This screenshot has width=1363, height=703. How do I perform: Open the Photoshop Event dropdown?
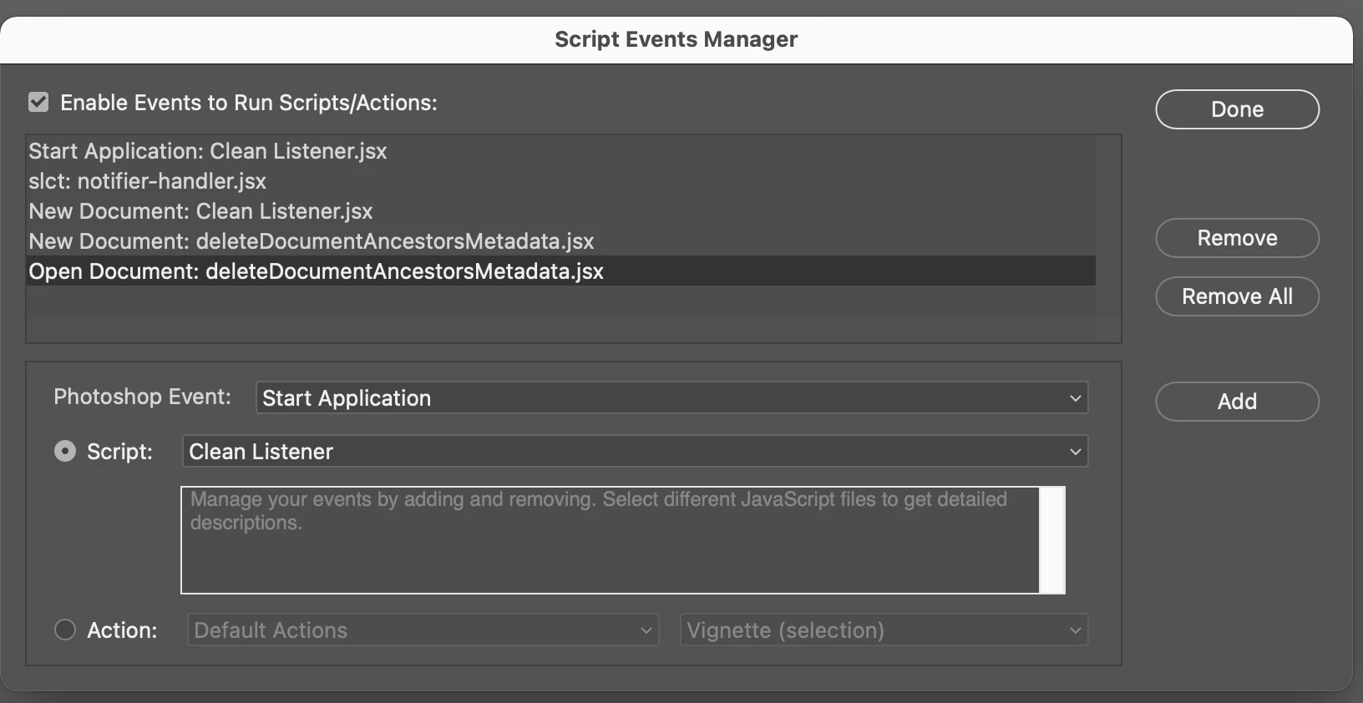671,398
